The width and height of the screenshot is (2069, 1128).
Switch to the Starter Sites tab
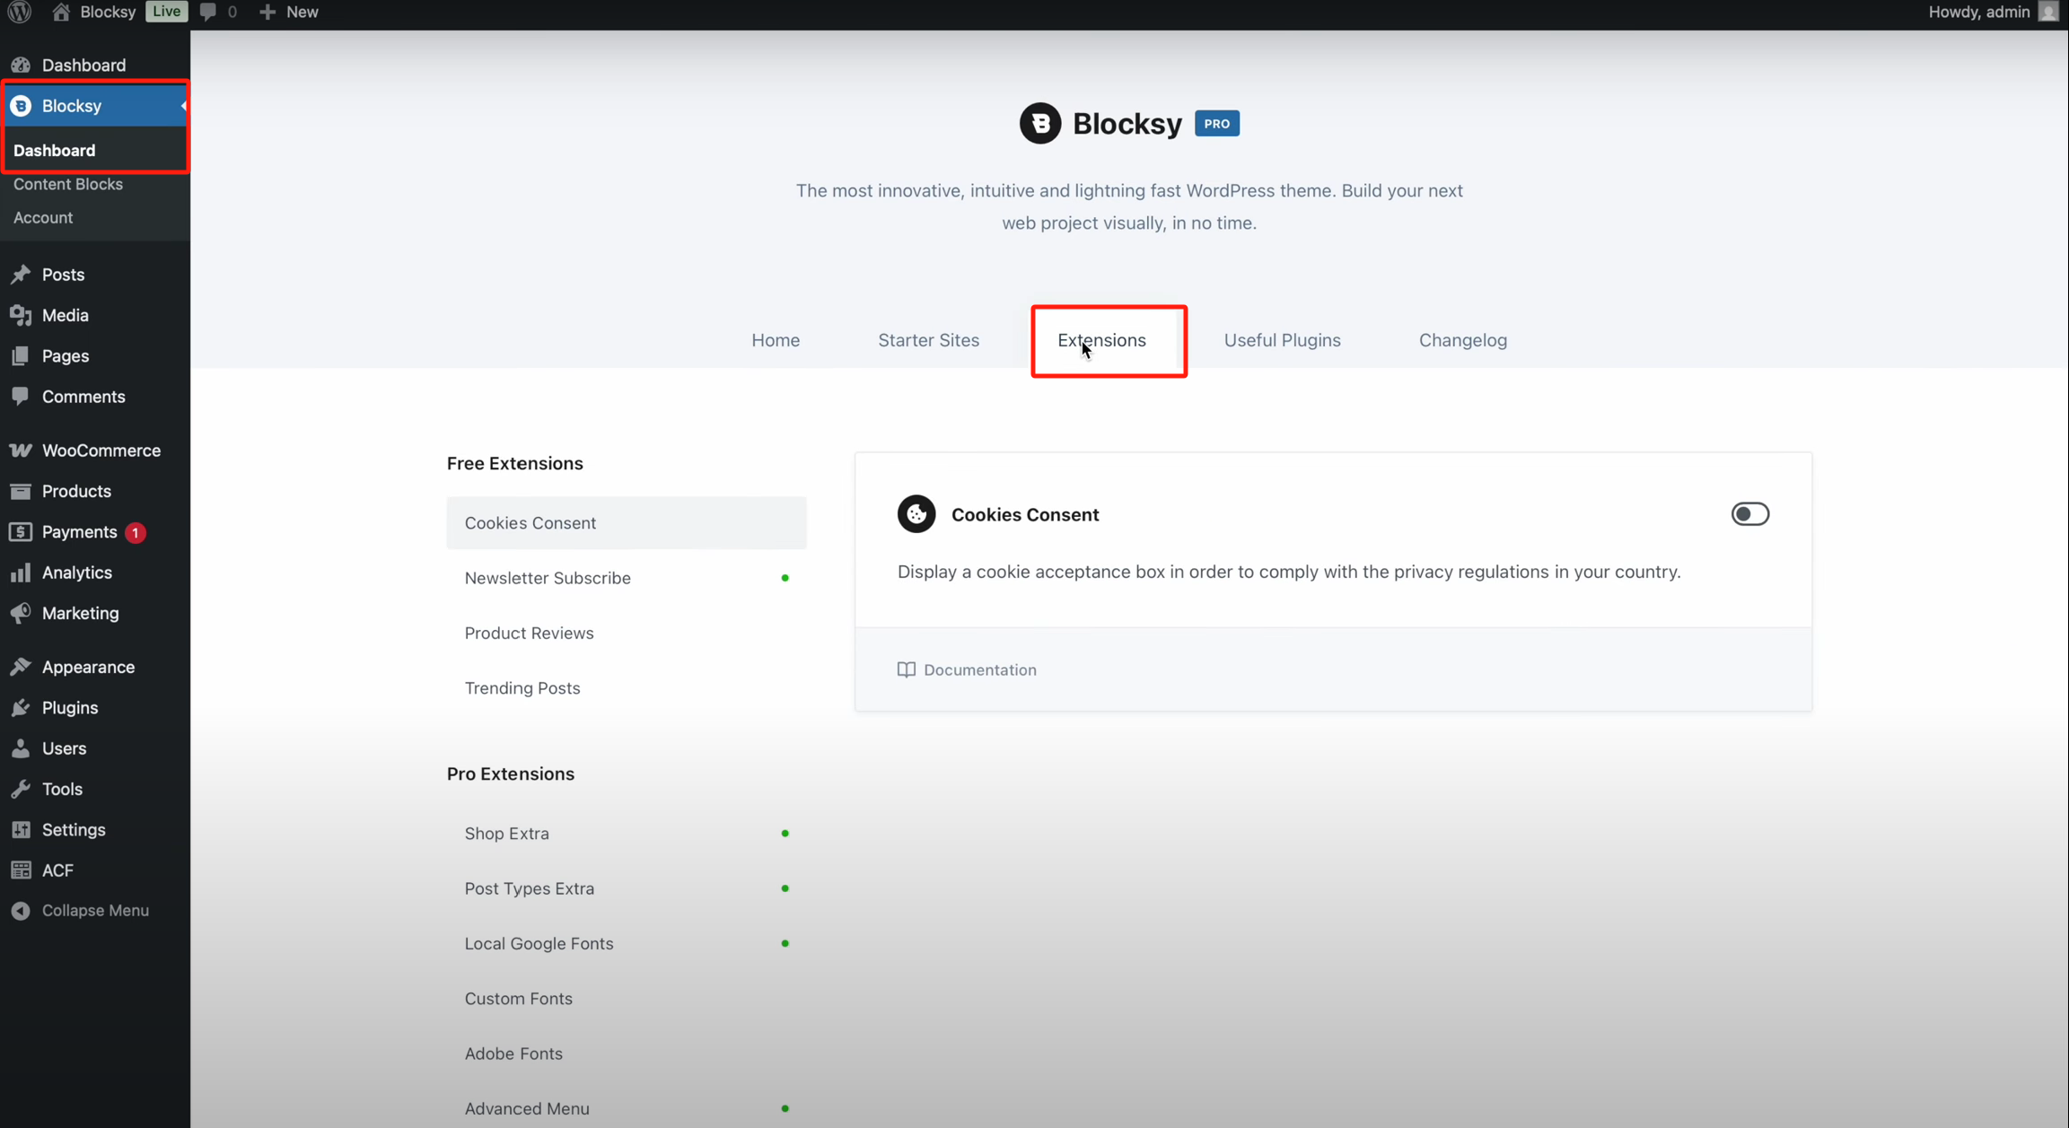[928, 340]
